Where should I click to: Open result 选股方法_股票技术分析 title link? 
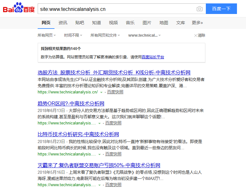(114, 73)
